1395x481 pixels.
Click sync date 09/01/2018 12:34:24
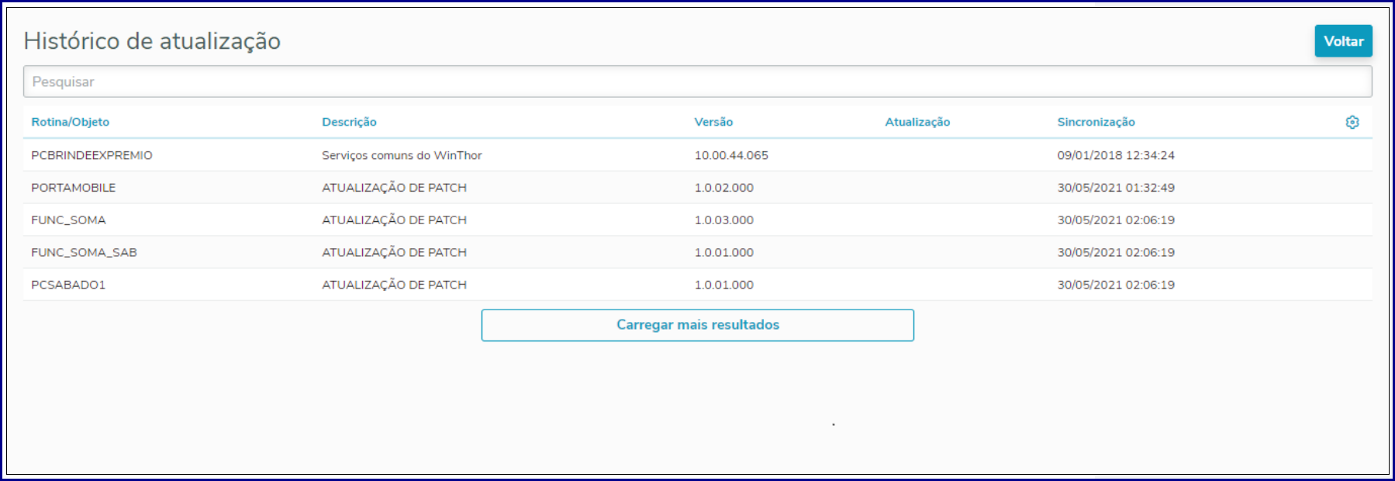pos(1116,155)
